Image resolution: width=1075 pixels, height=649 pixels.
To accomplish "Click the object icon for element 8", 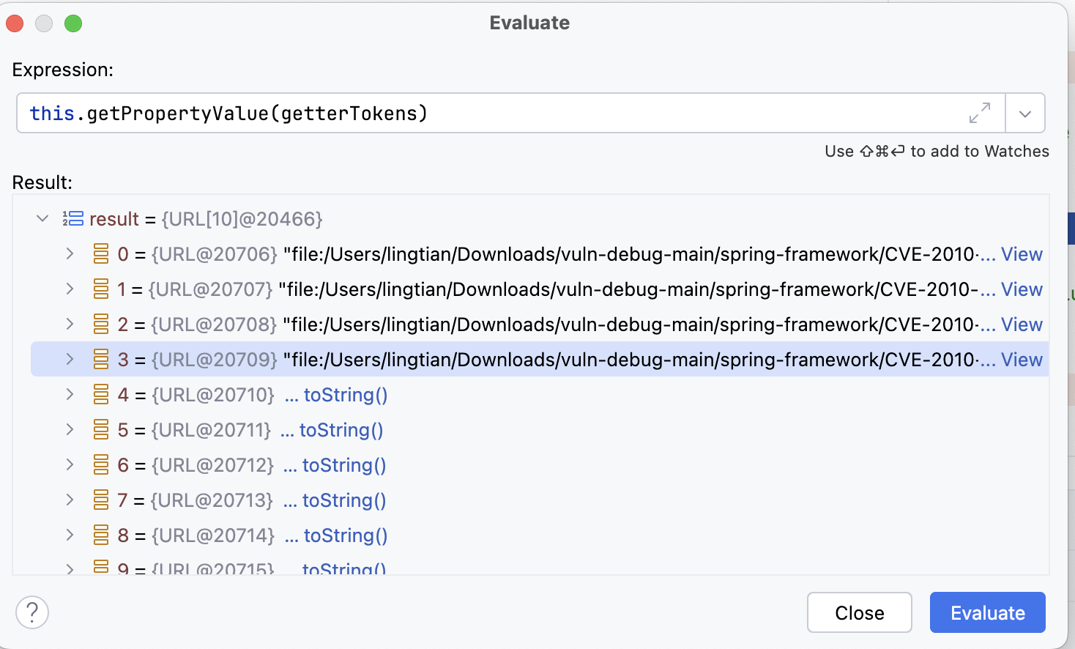I will click(x=101, y=535).
